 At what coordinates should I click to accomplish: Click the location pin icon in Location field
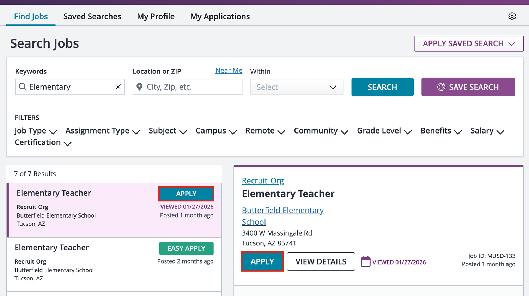pos(139,87)
